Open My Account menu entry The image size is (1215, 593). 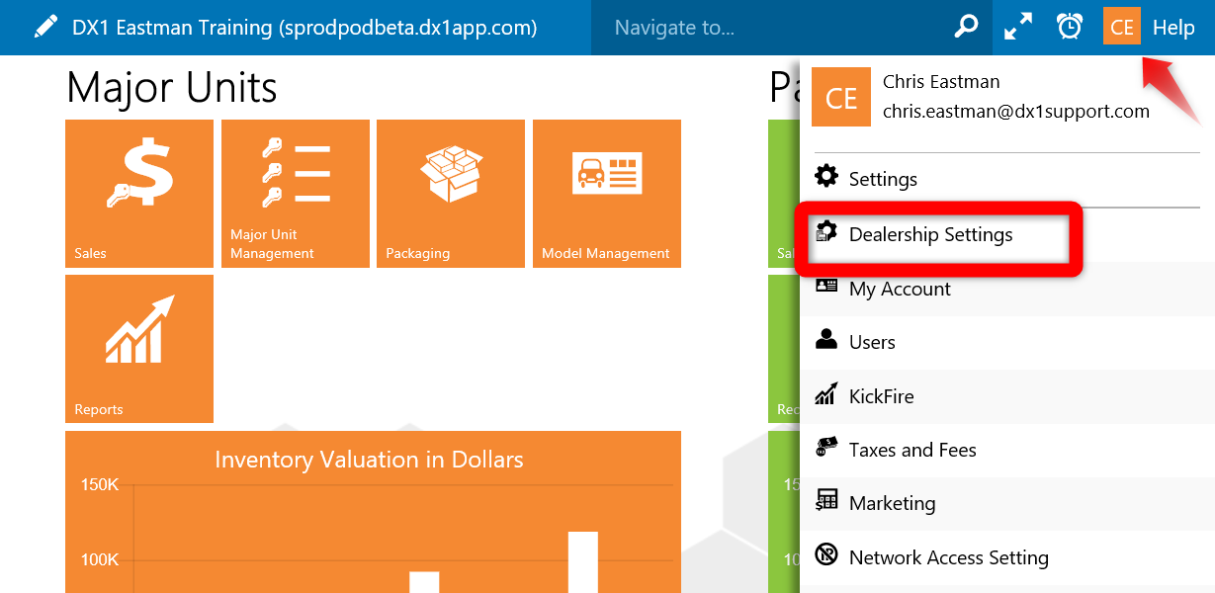coord(1006,289)
